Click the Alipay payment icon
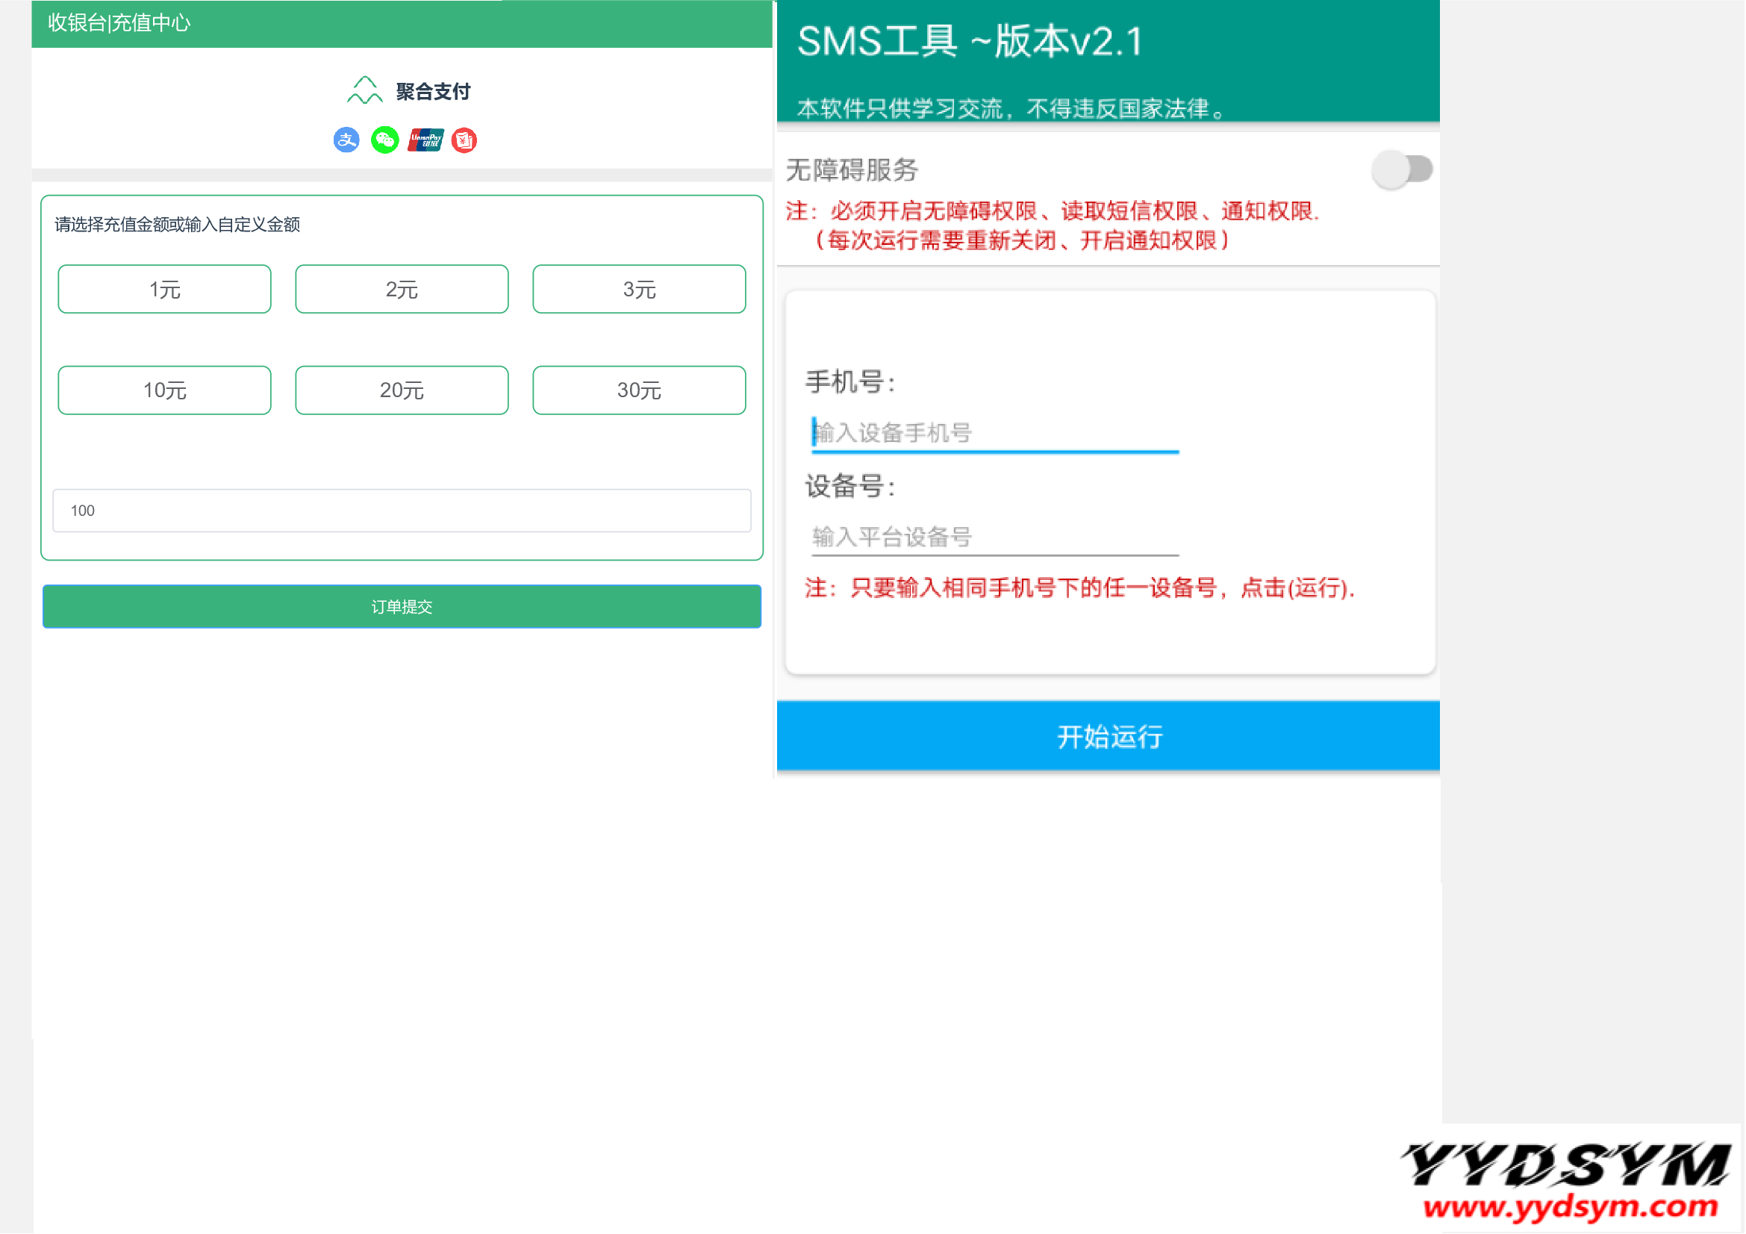This screenshot has width=1746, height=1234. pos(346,140)
